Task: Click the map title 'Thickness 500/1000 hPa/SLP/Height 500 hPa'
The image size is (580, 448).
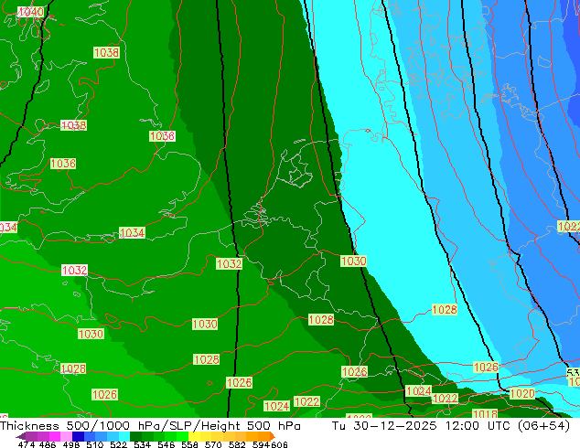Action: coord(150,426)
